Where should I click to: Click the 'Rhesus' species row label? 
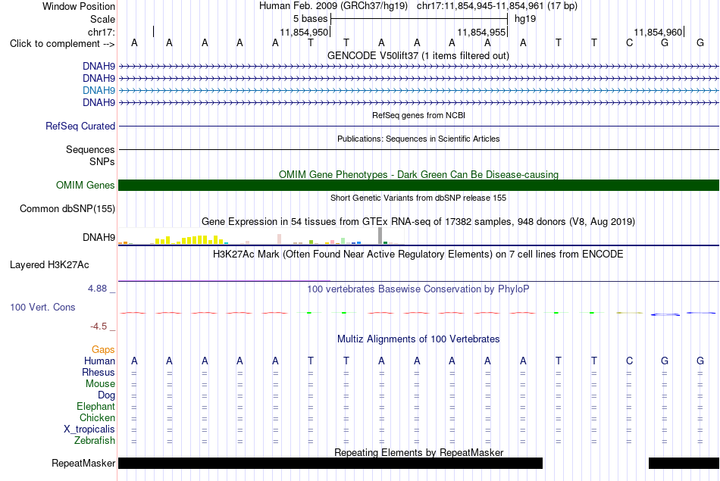99,372
